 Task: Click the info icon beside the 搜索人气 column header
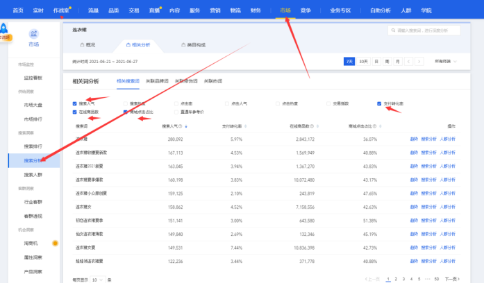tap(181, 126)
